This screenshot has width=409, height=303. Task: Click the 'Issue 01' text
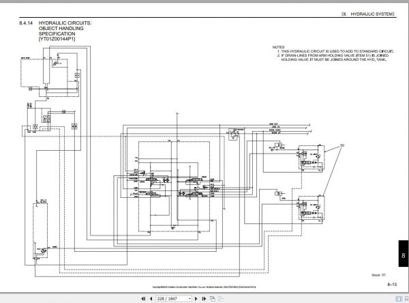[378, 275]
